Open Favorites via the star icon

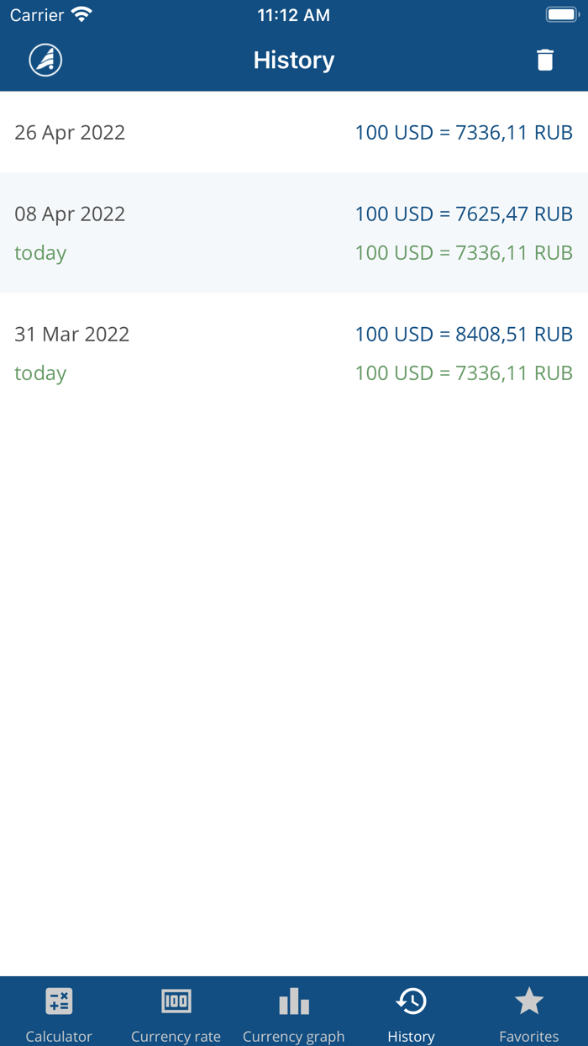(x=528, y=1000)
